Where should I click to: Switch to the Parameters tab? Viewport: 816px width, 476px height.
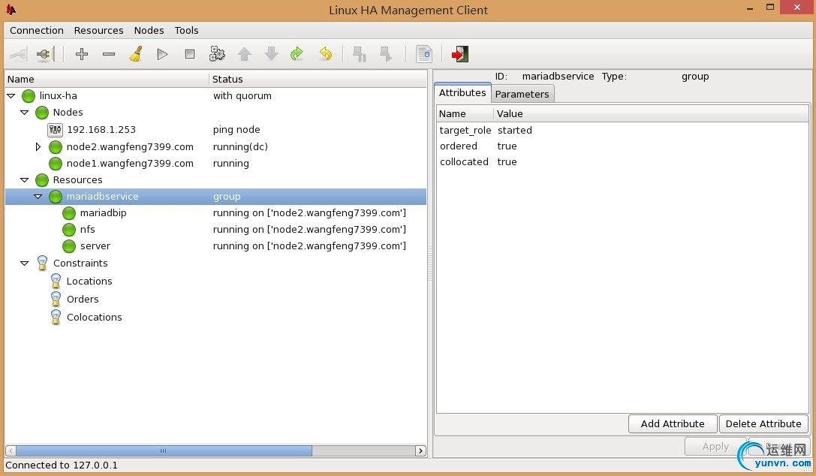point(522,94)
